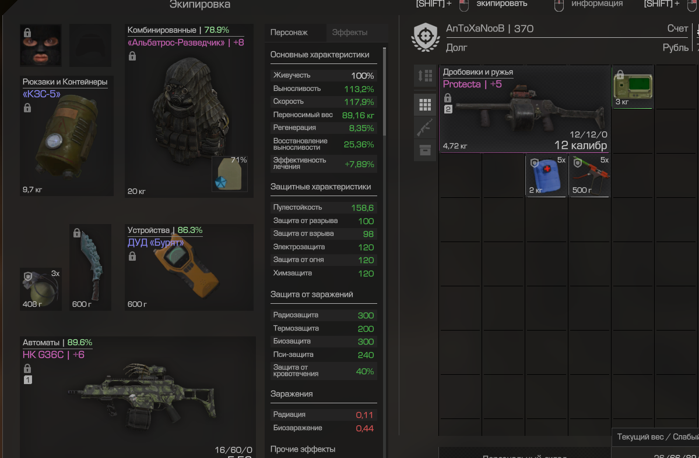Switch to the Эффекты tab
The width and height of the screenshot is (699, 458).
click(x=350, y=33)
